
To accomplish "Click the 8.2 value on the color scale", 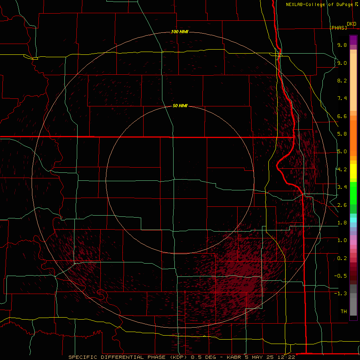I will click(342, 80).
